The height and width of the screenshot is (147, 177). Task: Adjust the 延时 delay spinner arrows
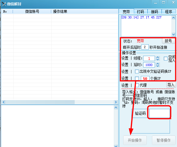click(158, 65)
